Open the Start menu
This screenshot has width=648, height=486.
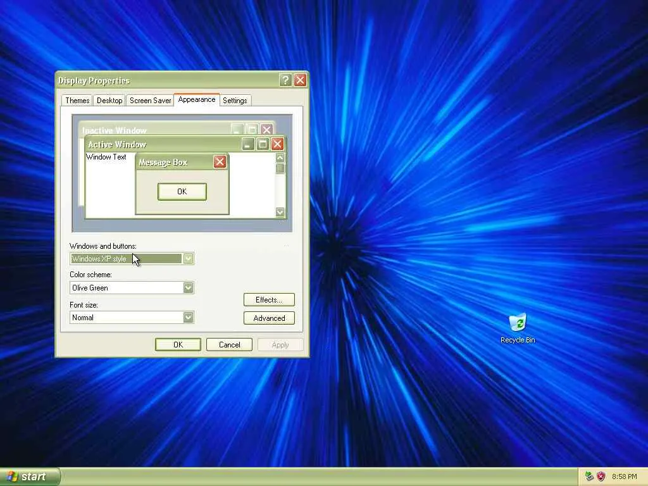[x=30, y=477]
